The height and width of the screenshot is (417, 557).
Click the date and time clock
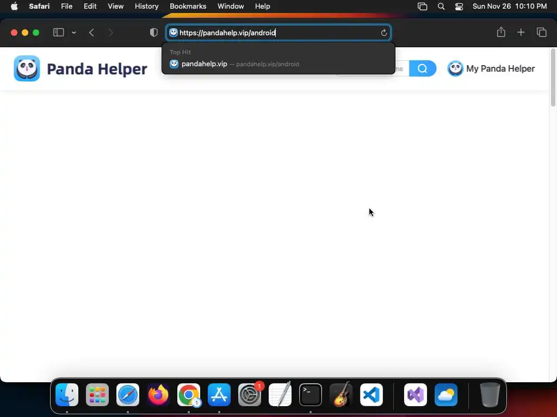[x=509, y=7]
